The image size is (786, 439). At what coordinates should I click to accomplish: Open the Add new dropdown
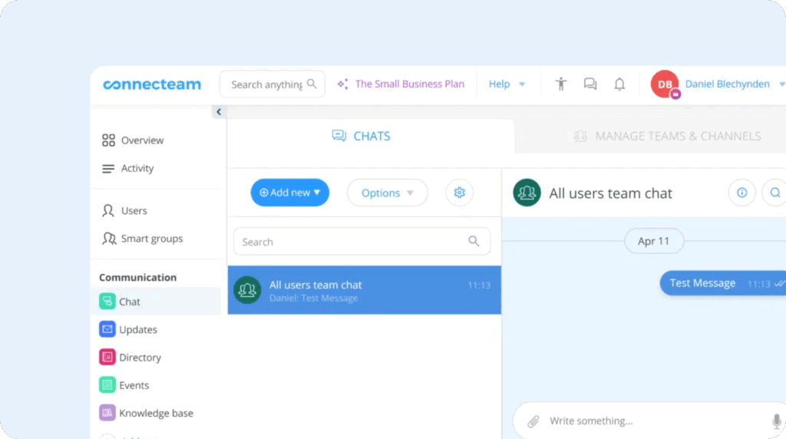289,193
